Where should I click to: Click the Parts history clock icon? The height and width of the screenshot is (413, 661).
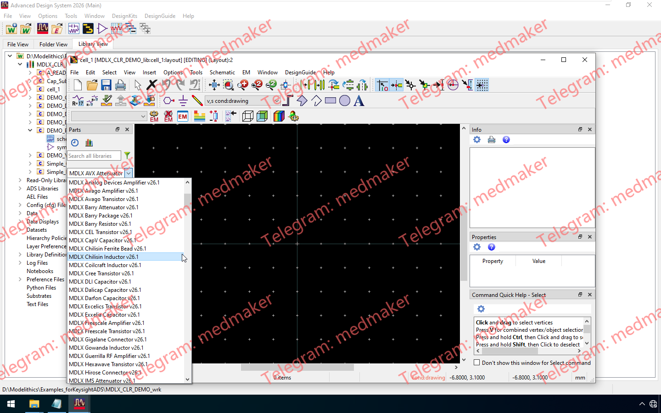[75, 143]
